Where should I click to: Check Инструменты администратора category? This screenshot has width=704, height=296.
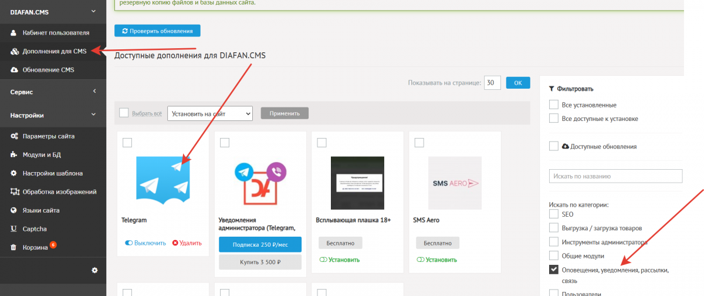pyautogui.click(x=553, y=242)
